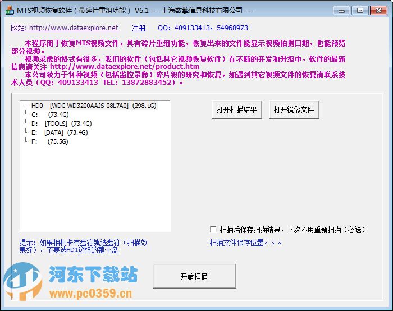
Task: Click the QQ: 409133413，54968973 text
Action: 203,28
